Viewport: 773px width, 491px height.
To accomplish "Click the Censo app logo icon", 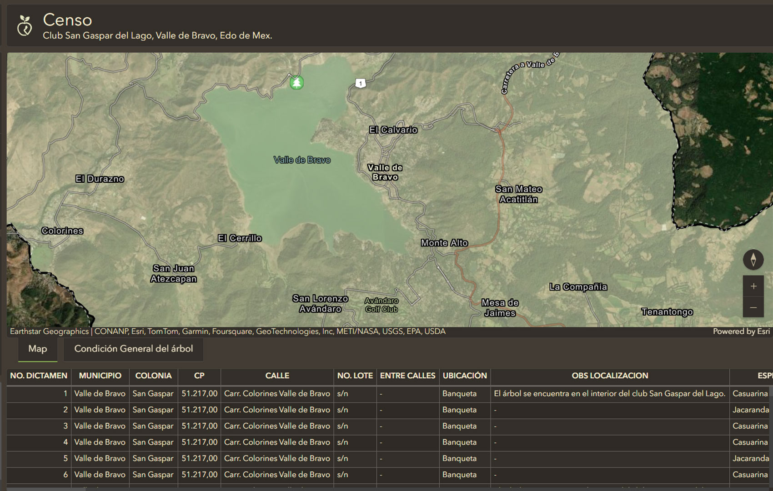I will (24, 25).
